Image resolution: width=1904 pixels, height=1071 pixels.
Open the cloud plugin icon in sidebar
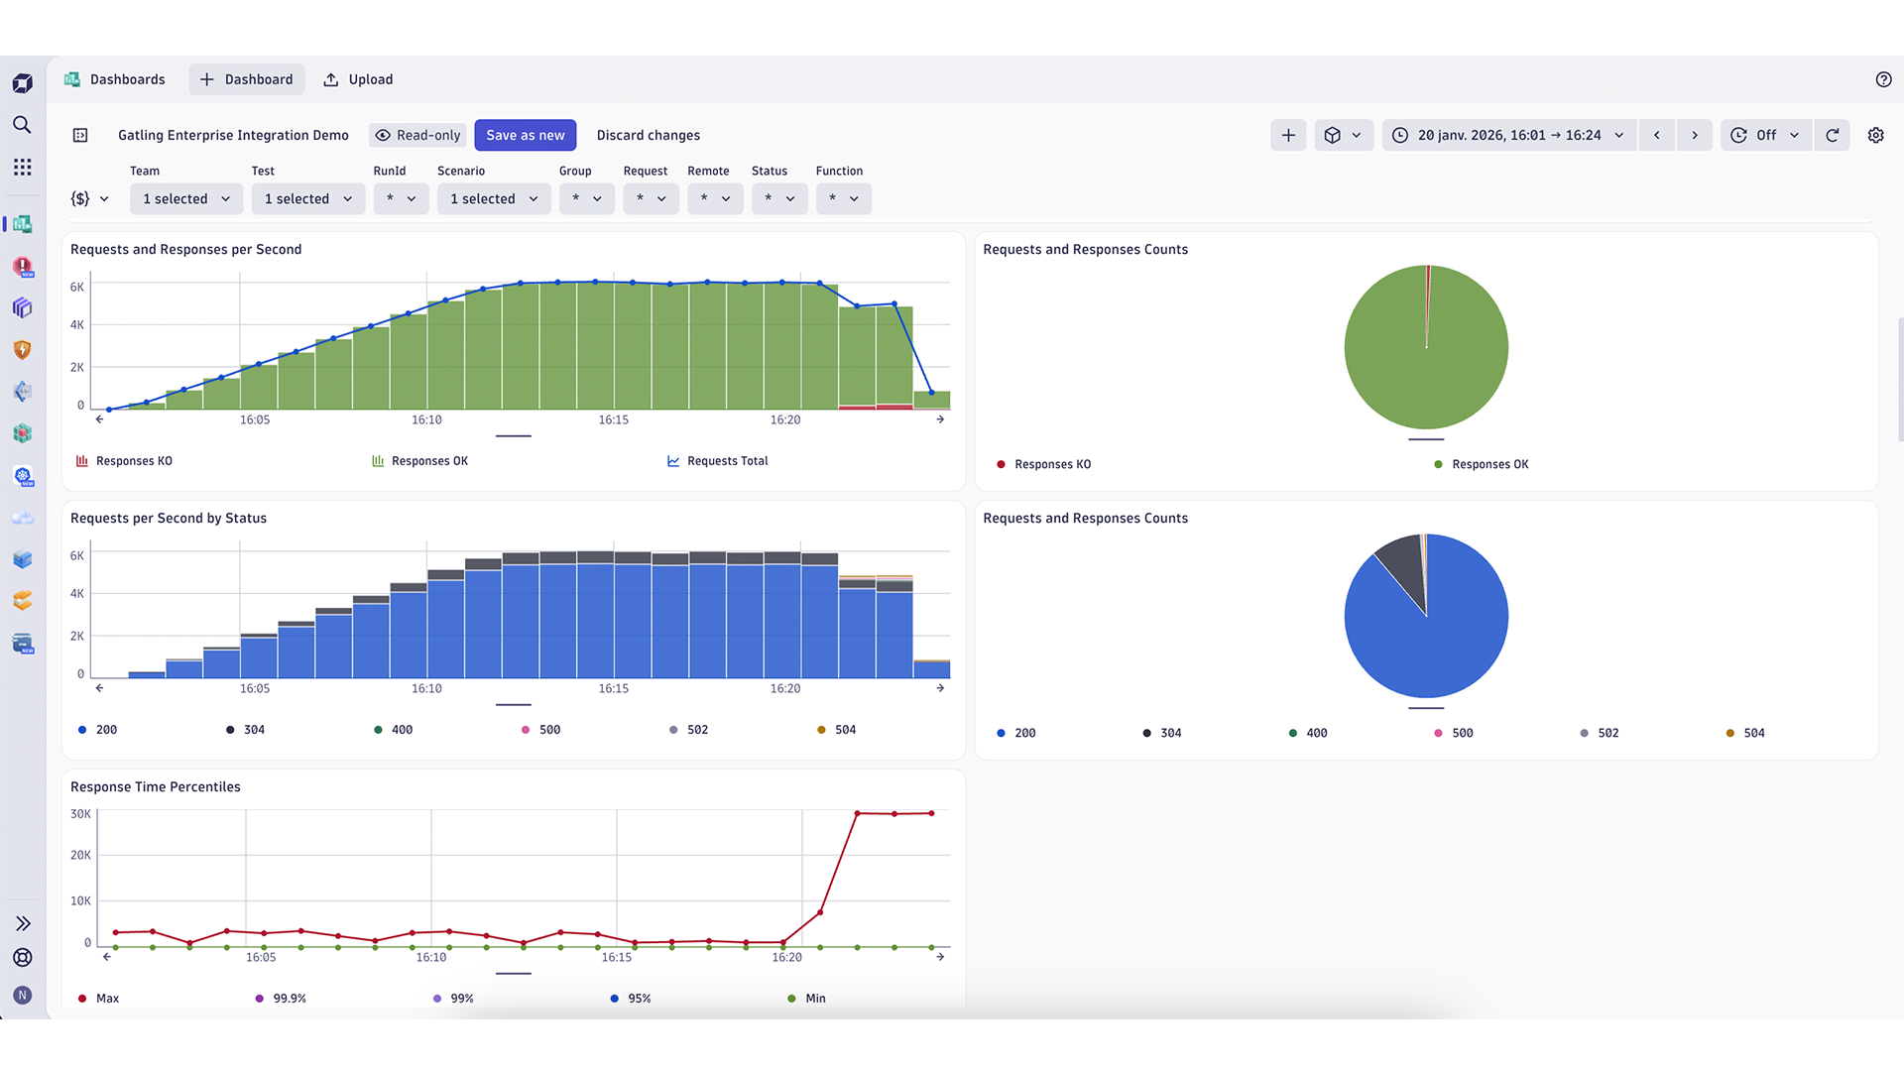(22, 517)
